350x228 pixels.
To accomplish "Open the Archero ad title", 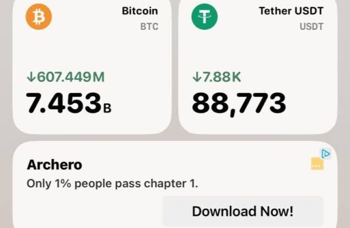I will click(55, 165).
